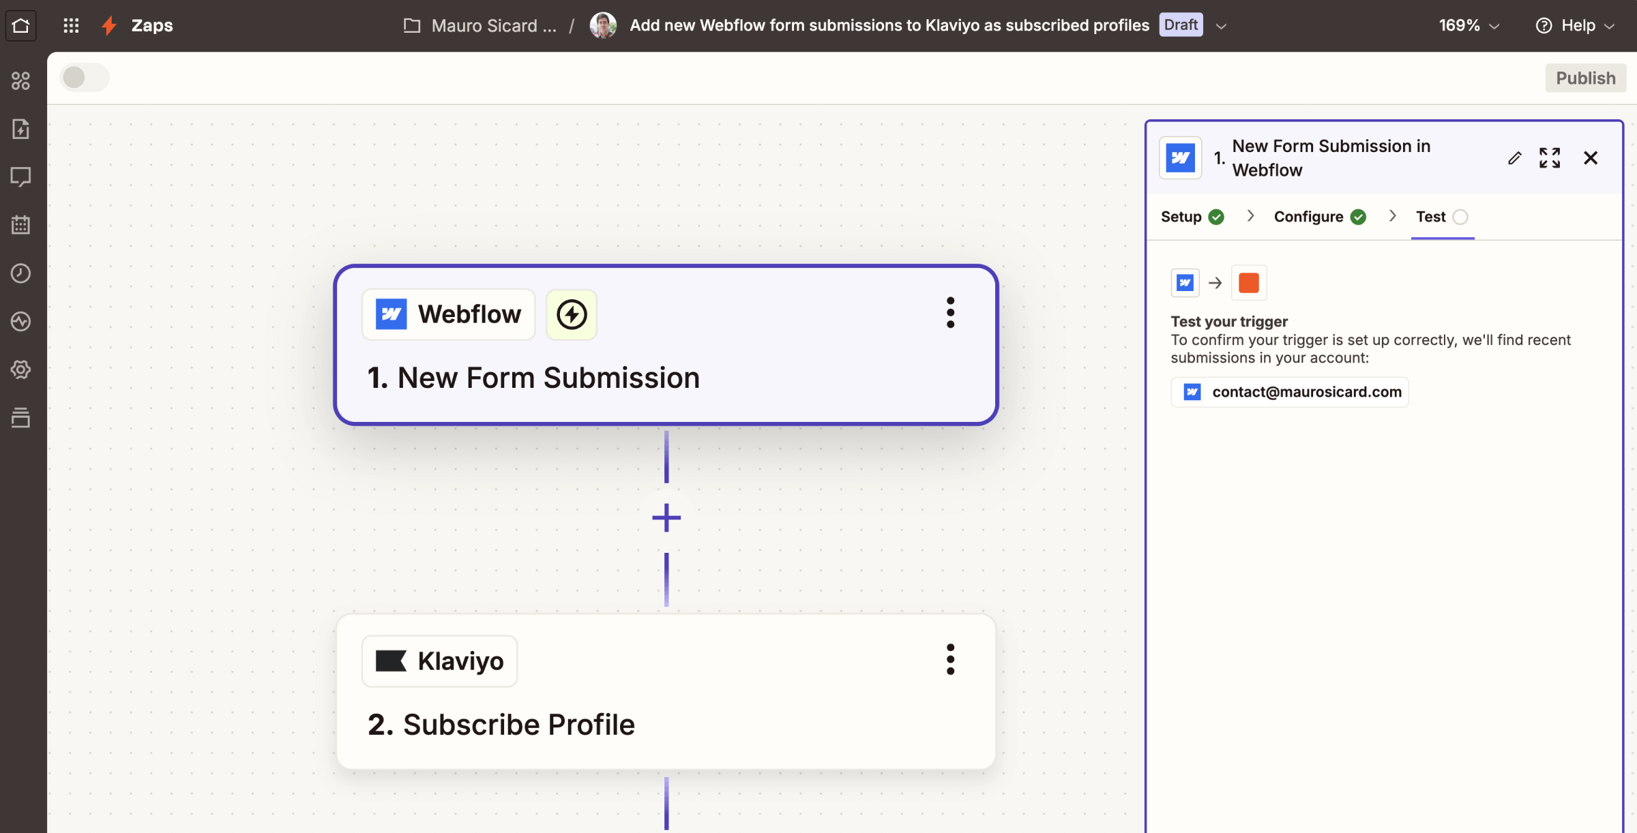Click the Klaviyo app badge in step 2
The image size is (1637, 833).
[x=439, y=661]
